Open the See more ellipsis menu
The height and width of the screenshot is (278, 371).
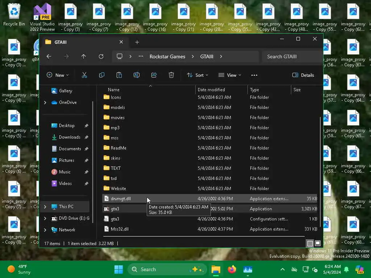tap(254, 75)
